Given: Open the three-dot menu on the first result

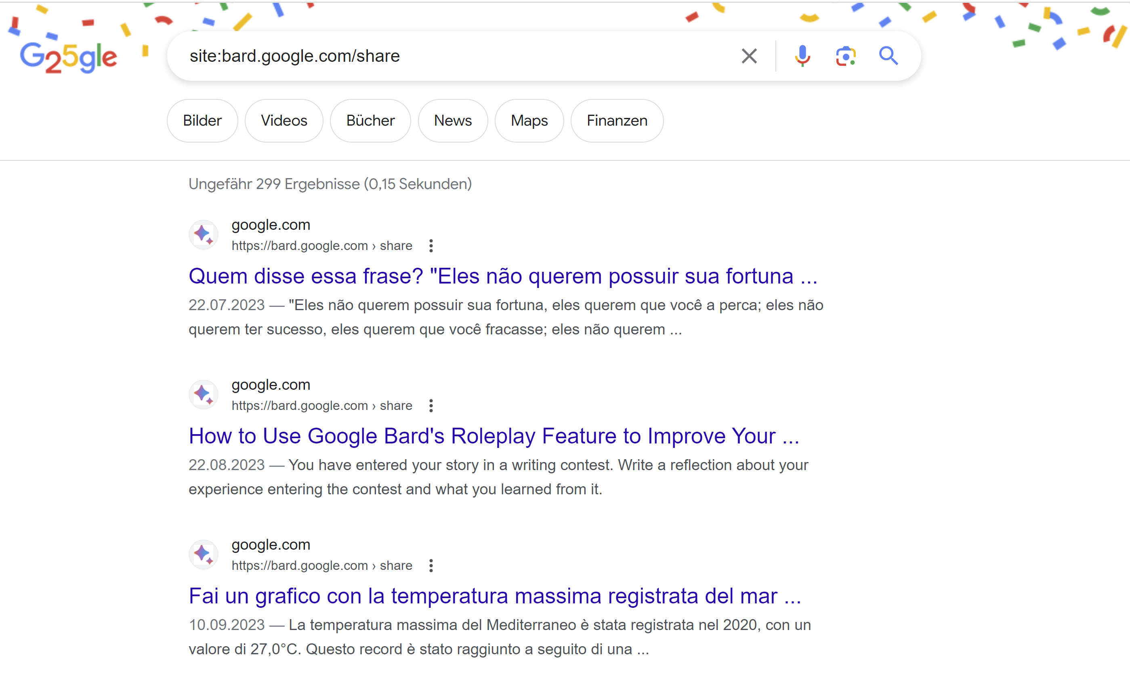Looking at the screenshot, I should pos(431,246).
